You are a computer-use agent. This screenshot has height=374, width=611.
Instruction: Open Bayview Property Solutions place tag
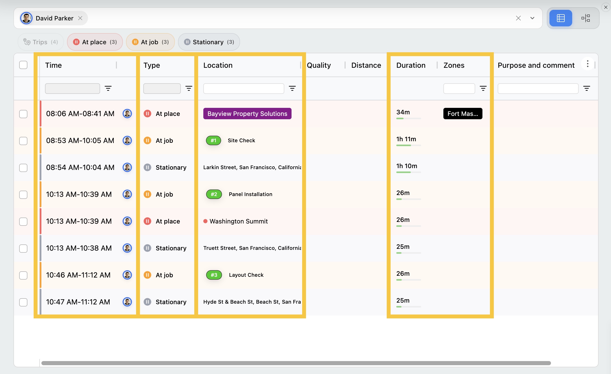[x=247, y=114]
